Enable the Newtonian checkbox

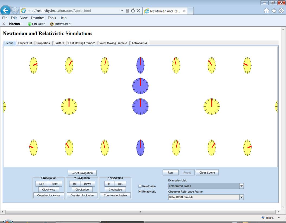(140, 186)
